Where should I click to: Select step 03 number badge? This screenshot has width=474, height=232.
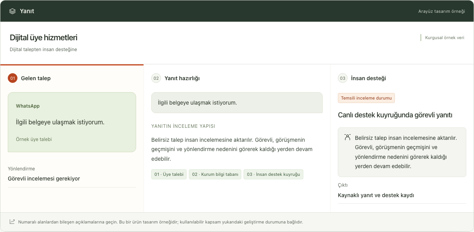pos(343,78)
